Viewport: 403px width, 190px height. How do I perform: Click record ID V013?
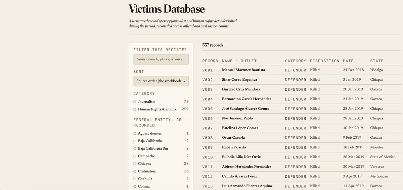(x=208, y=186)
